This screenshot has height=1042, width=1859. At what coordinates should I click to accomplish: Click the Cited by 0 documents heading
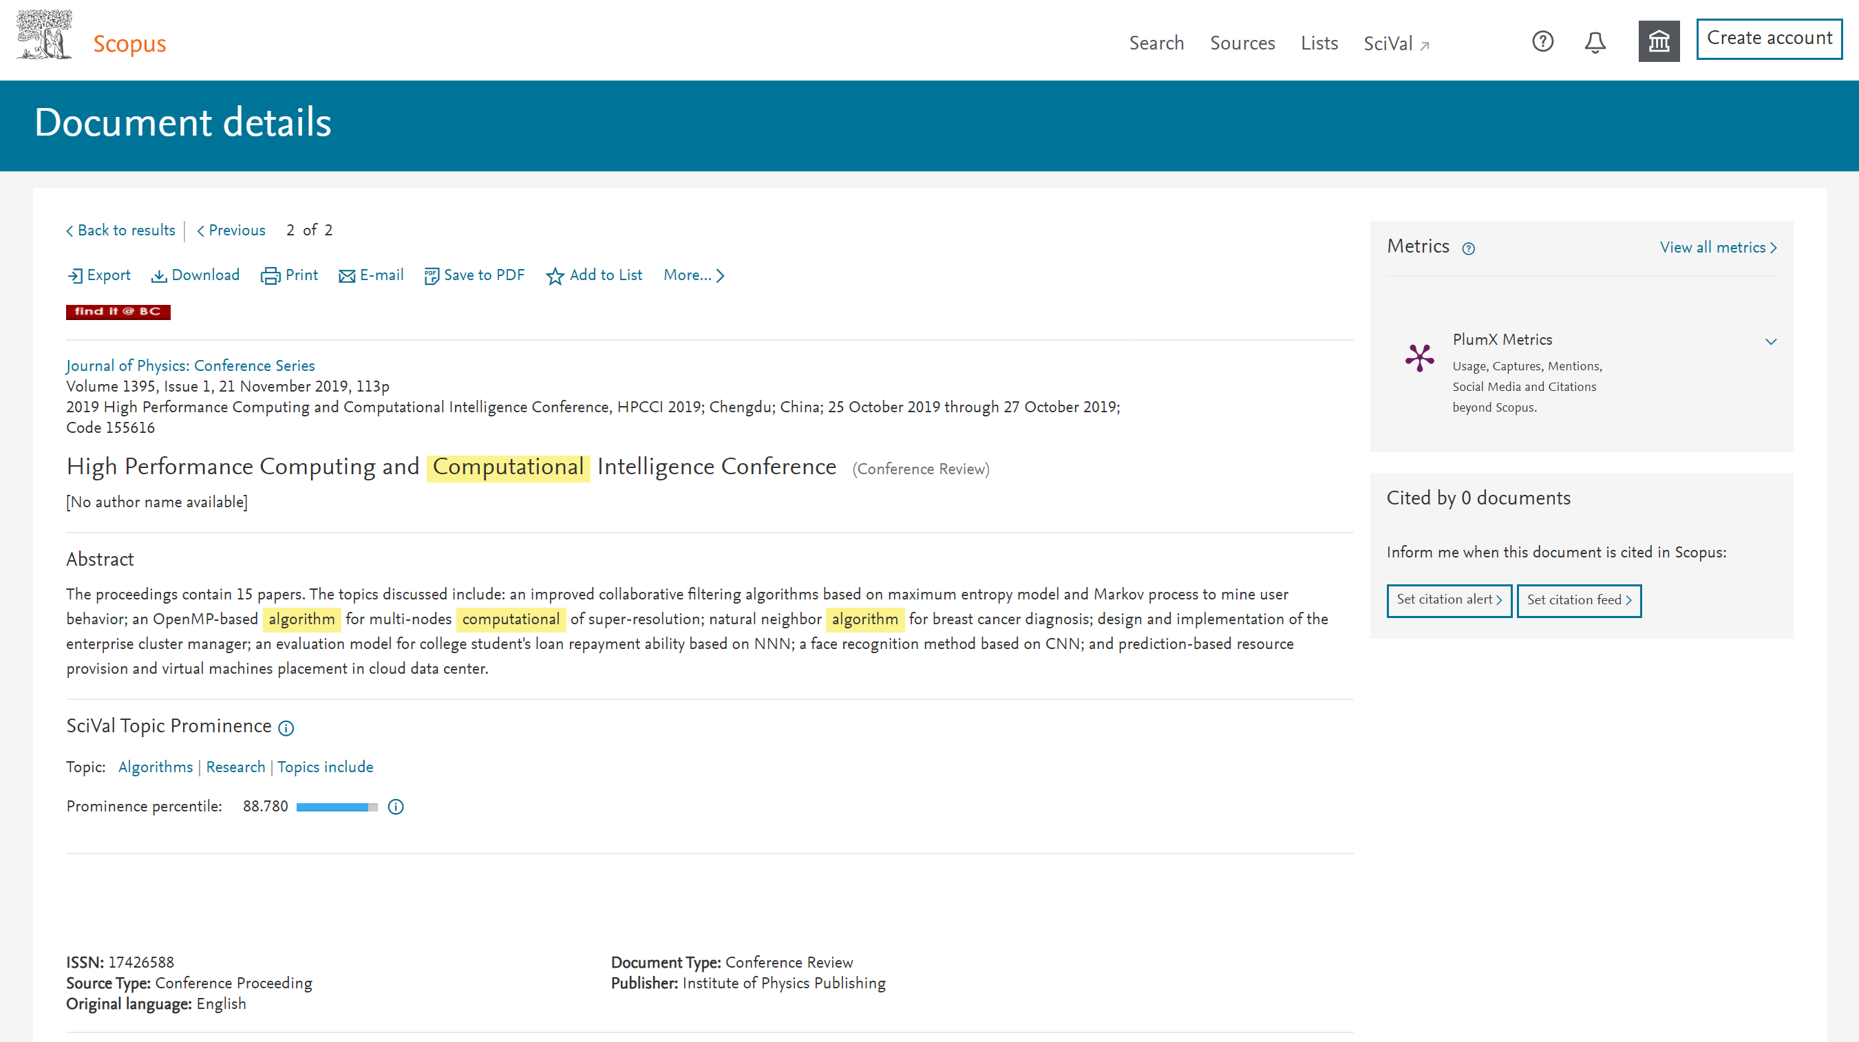pos(1478,498)
